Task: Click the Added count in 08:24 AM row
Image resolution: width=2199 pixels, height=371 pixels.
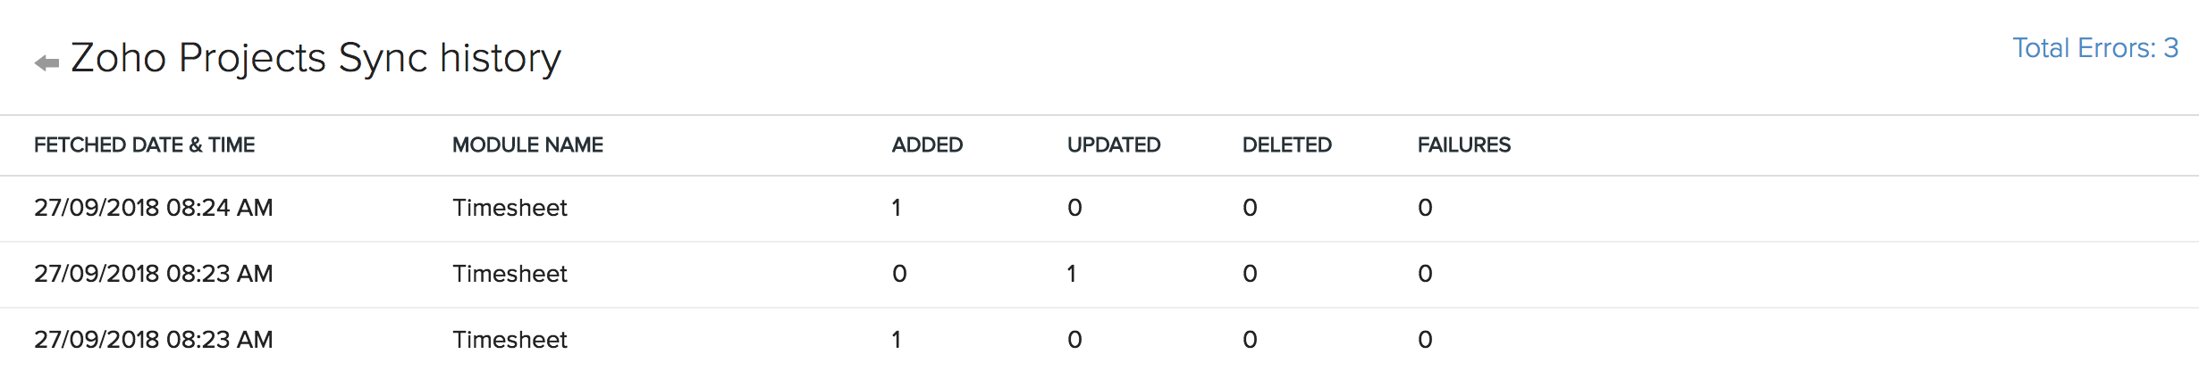Action: [897, 208]
